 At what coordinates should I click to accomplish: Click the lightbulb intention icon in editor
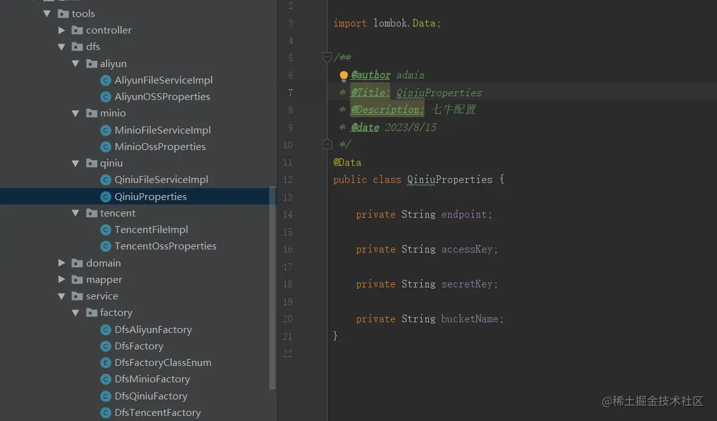[x=344, y=76]
